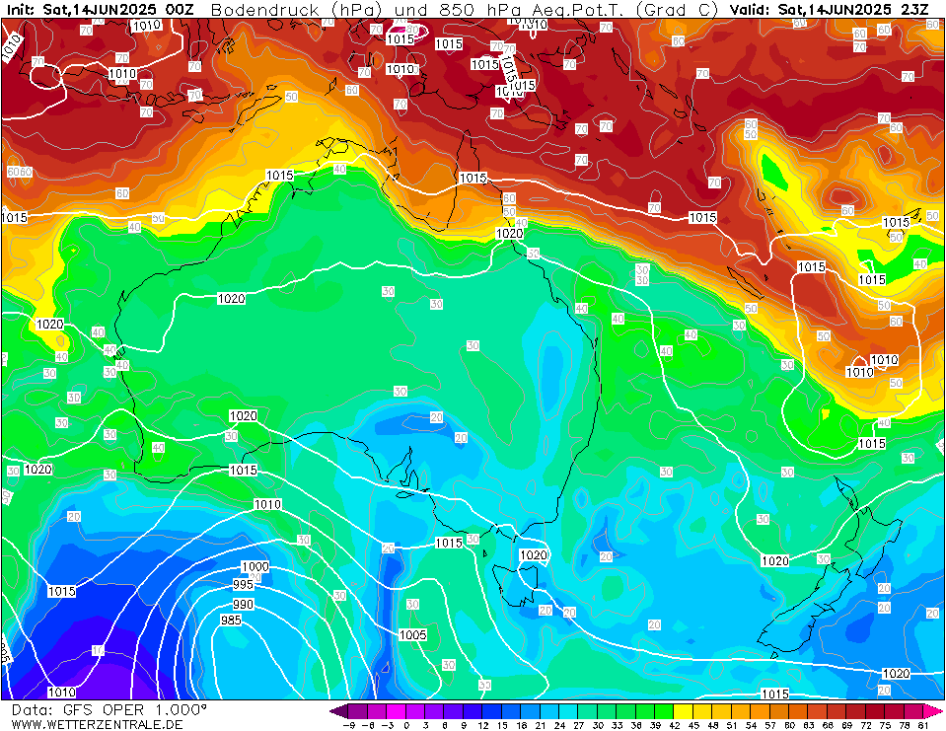Viewport: 946px width, 731px height.
Task: Click the right pink arrow of the legend
Action: (931, 710)
